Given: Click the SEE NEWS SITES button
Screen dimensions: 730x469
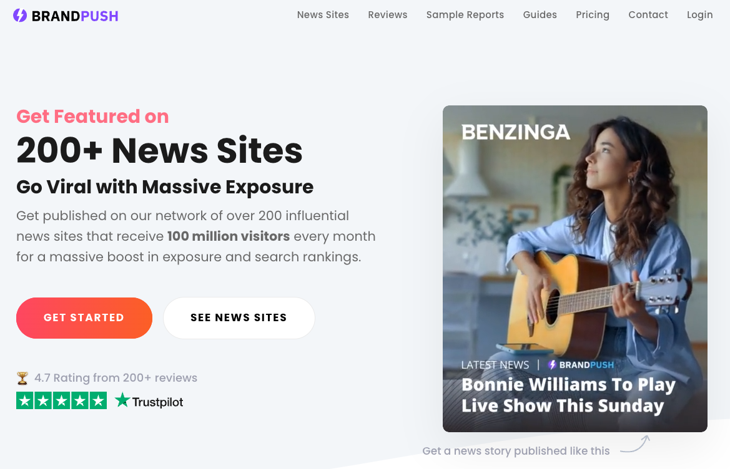Looking at the screenshot, I should pyautogui.click(x=239, y=318).
